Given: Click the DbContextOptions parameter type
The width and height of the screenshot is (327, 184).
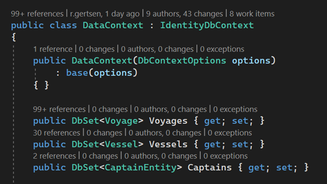Looking at the screenshot, I should click(x=182, y=61).
